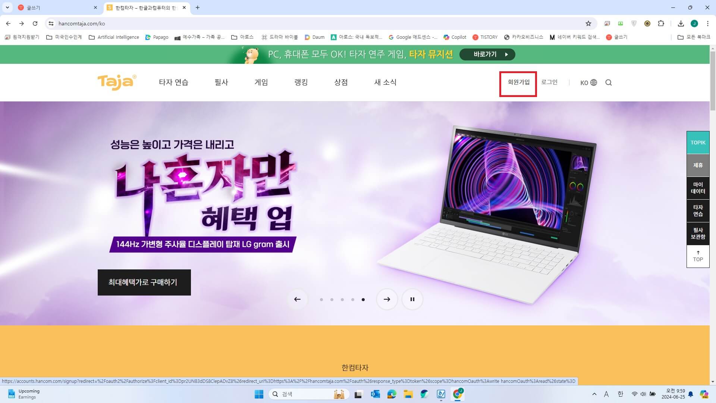Toggle the Korean IME indicator in the tray

[x=620, y=394]
